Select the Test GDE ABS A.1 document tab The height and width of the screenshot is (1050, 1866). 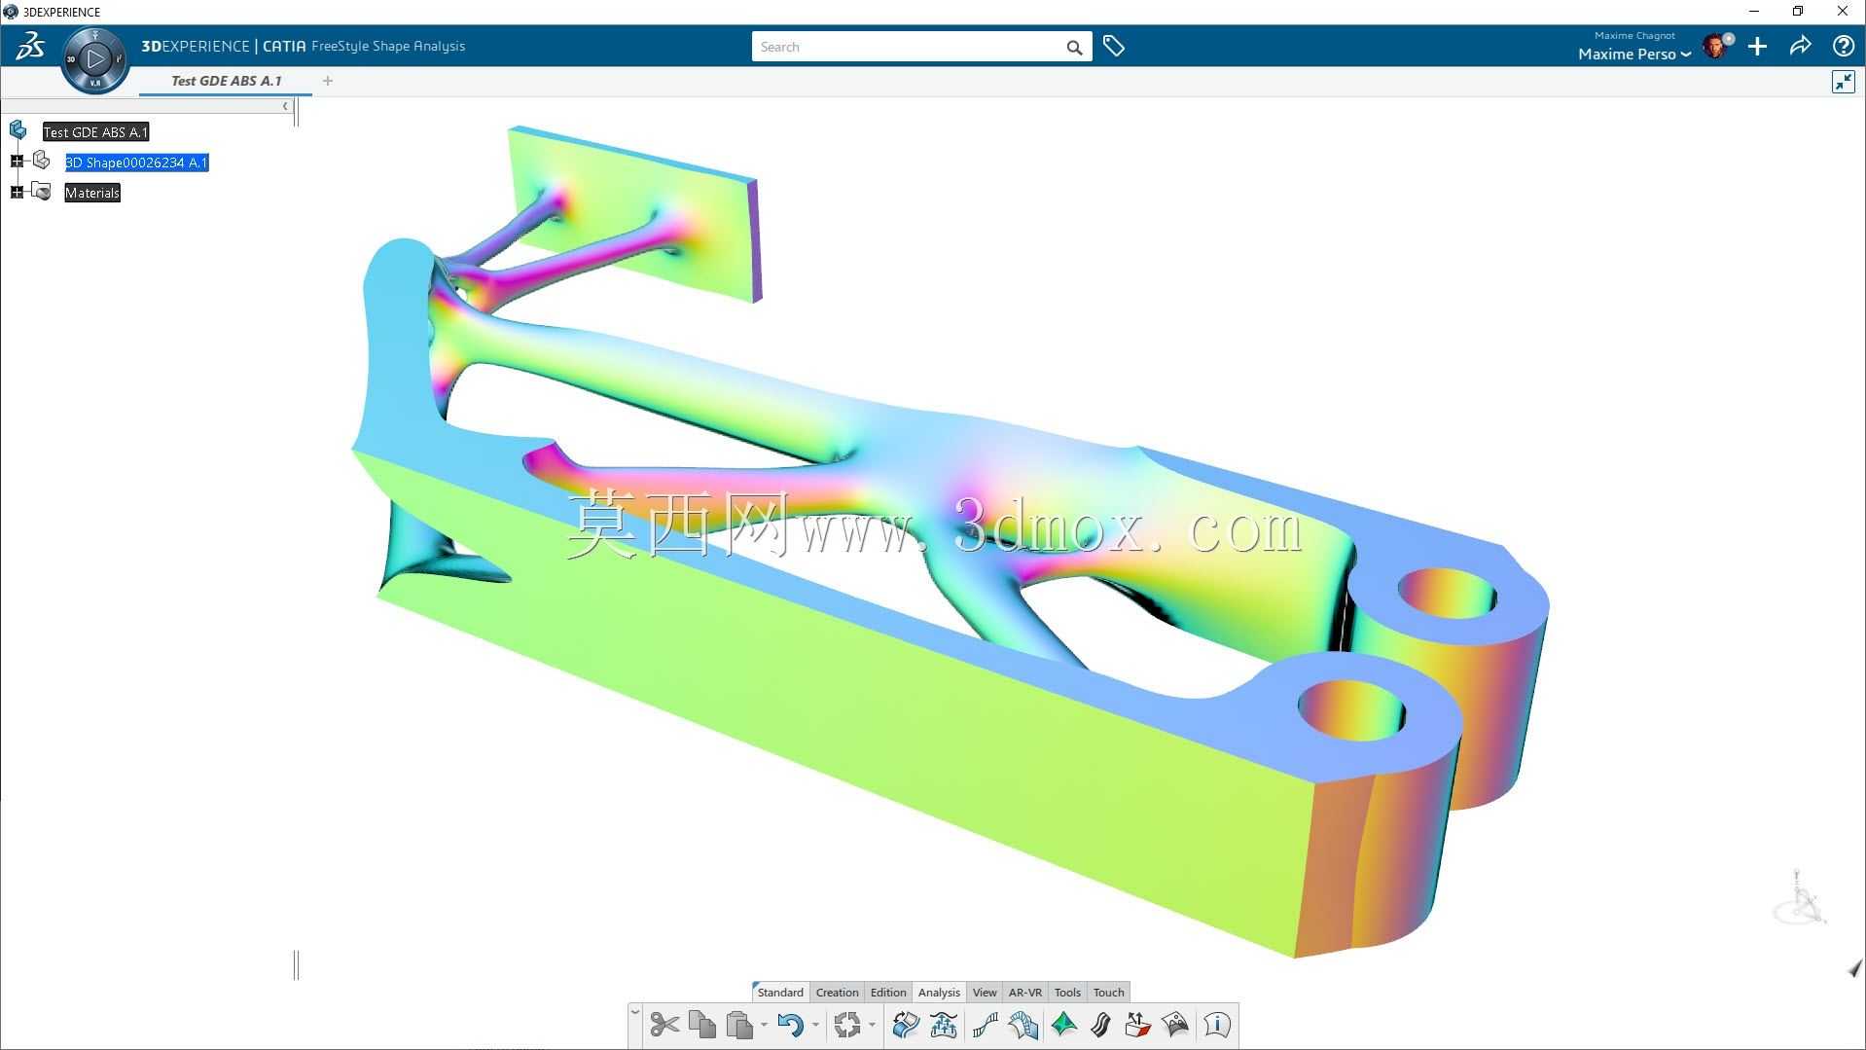click(226, 81)
